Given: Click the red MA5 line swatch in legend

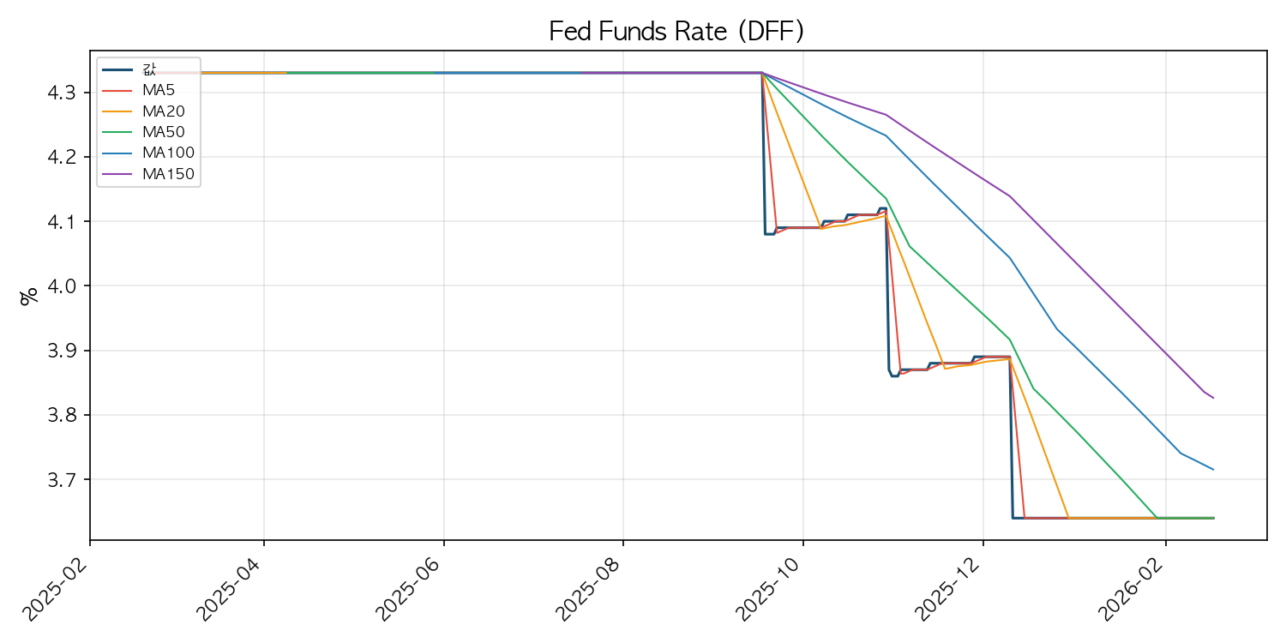Looking at the screenshot, I should pos(117,90).
